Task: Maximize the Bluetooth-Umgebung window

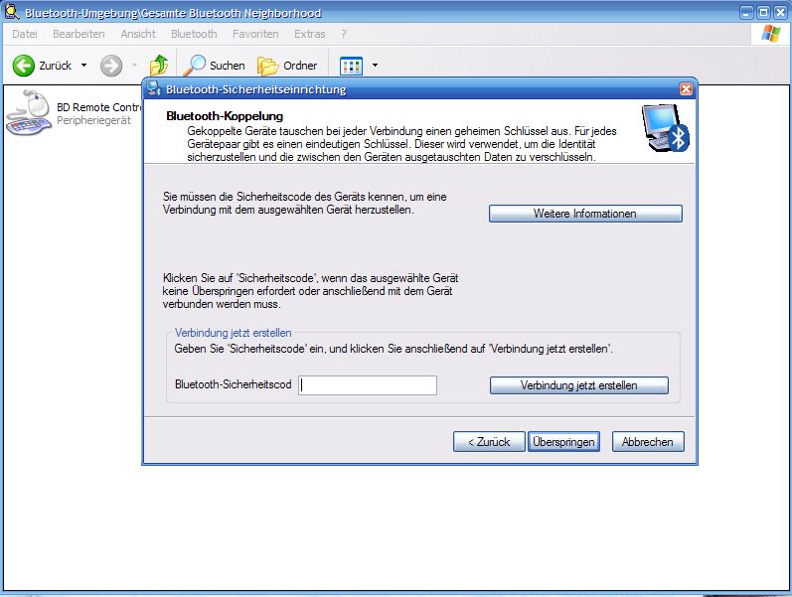Action: [764, 13]
